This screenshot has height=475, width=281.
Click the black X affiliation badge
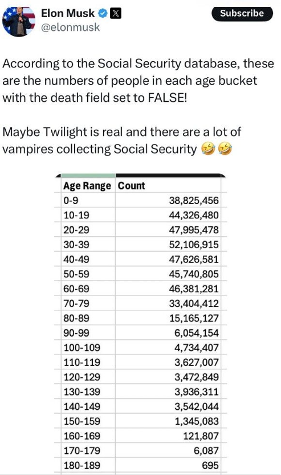pyautogui.click(x=116, y=14)
